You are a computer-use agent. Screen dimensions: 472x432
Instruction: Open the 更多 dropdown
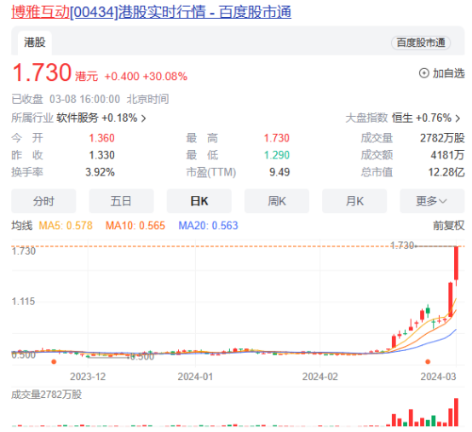coord(432,201)
